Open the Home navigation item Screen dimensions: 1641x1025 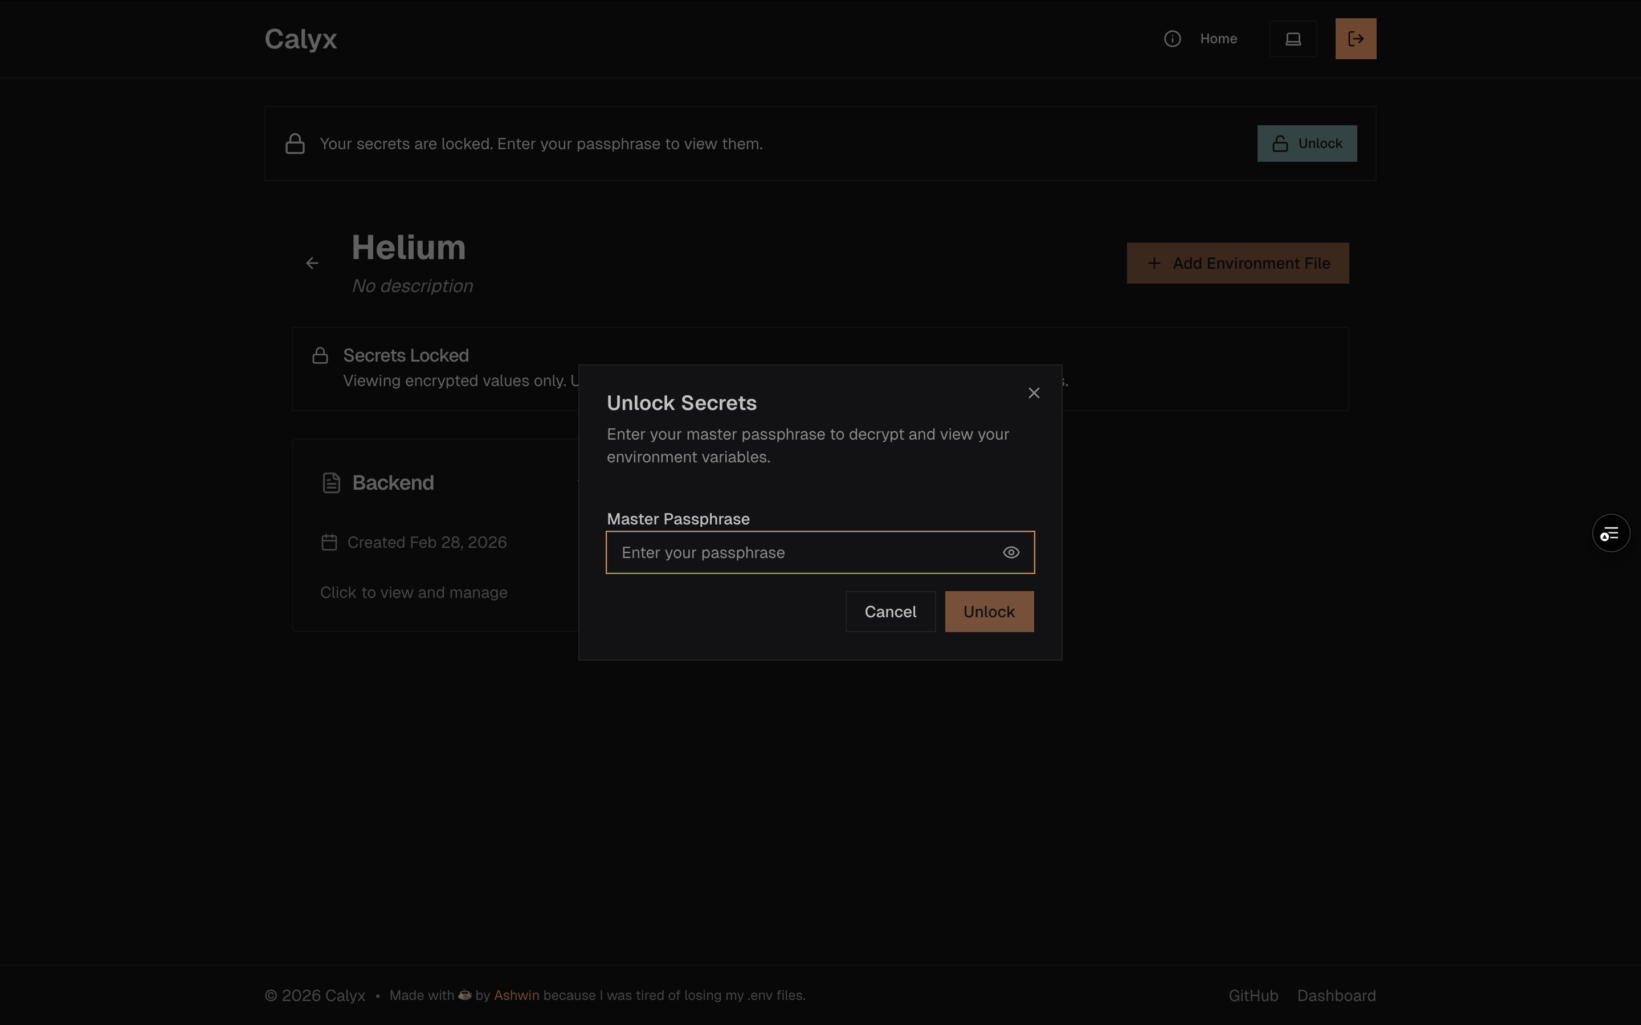click(1218, 39)
